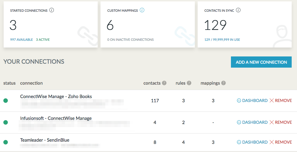Click the rules value 3 in the Zoho Books row
The image size is (297, 152).
(x=183, y=101)
